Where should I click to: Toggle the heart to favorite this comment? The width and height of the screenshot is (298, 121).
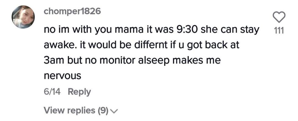click(279, 17)
